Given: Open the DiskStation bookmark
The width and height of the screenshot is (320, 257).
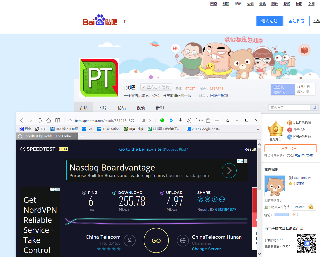Looking at the screenshot, I should tap(108, 129).
